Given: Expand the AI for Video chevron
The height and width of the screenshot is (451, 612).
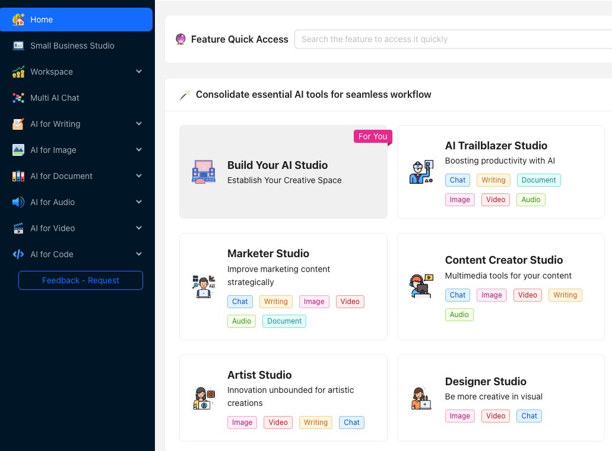Looking at the screenshot, I should 139,228.
